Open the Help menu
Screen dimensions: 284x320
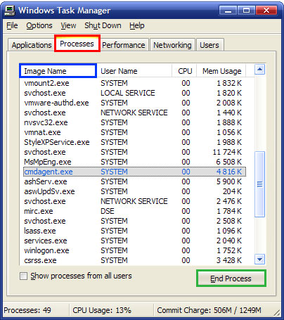[137, 25]
